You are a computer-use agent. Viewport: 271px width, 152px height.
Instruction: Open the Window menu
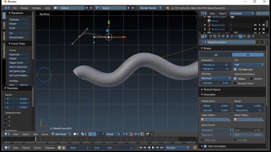[x=36, y=8]
